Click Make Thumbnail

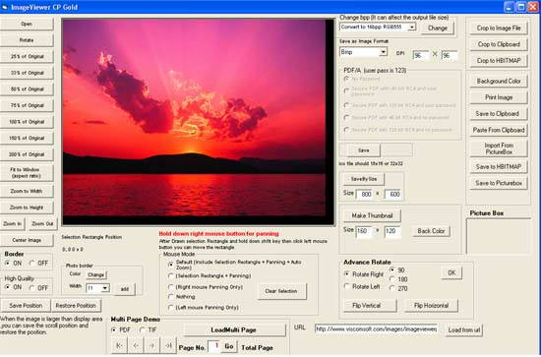coord(372,215)
